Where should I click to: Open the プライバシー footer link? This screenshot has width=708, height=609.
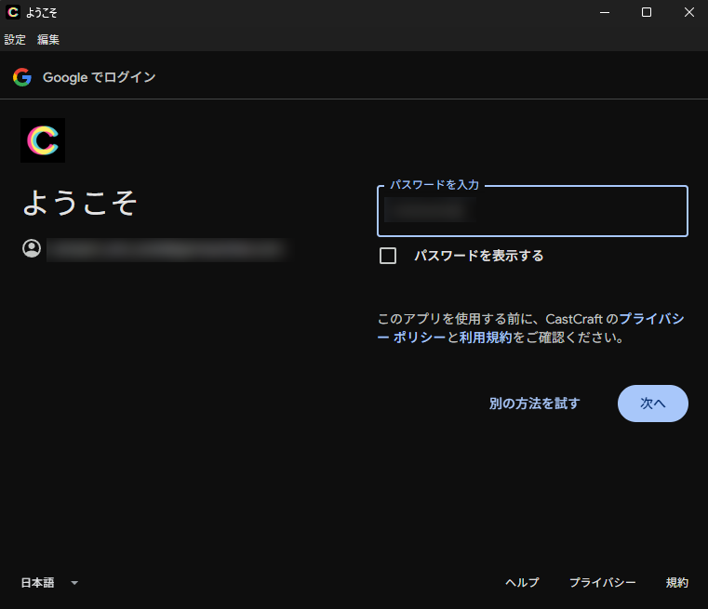(602, 582)
